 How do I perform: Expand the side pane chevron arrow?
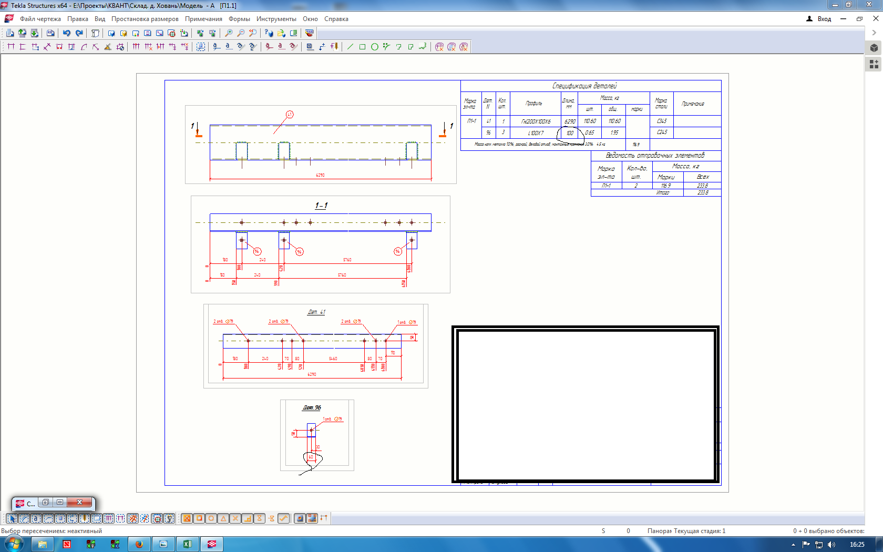click(x=874, y=33)
